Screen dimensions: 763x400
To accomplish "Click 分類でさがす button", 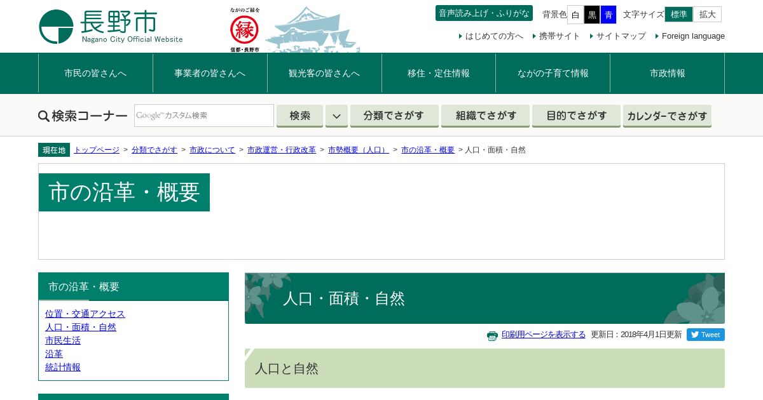I will pyautogui.click(x=394, y=116).
